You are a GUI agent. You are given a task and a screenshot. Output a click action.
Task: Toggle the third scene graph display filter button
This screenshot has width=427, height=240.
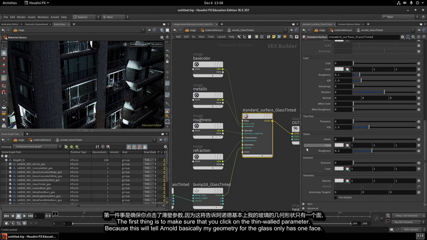tap(140, 147)
